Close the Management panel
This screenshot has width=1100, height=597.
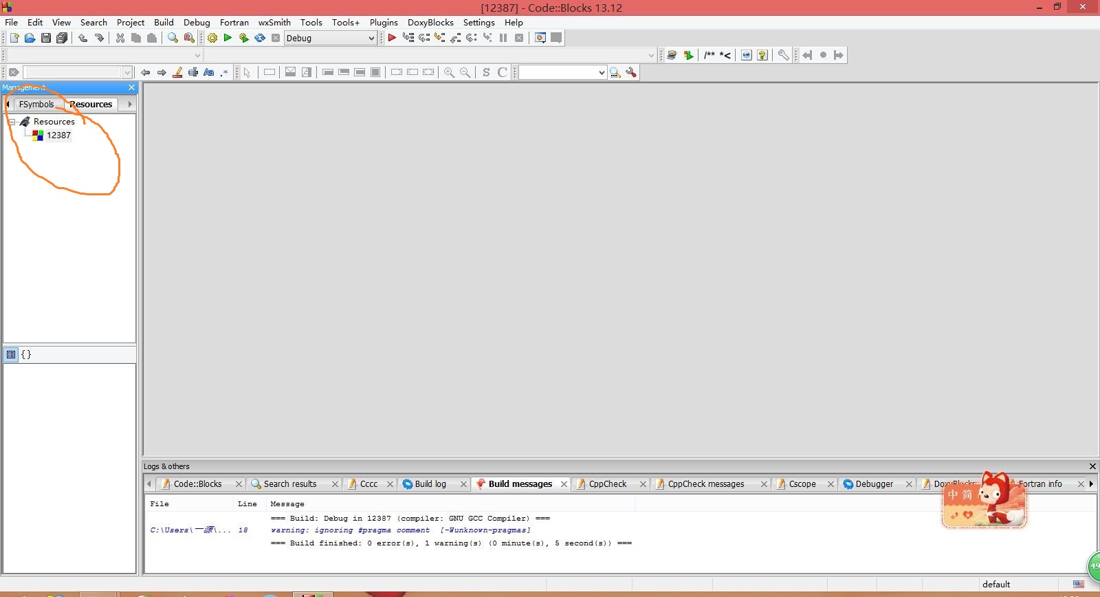tap(132, 87)
